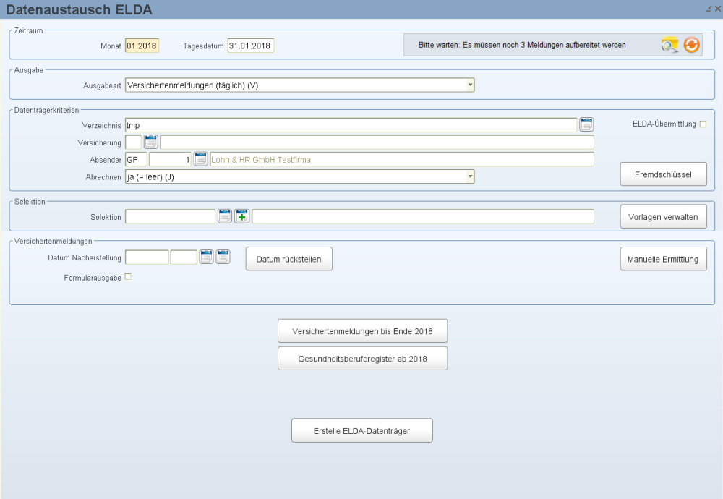Click the green plus icon in Selektion
Screen dimensions: 723x499
tap(241, 216)
